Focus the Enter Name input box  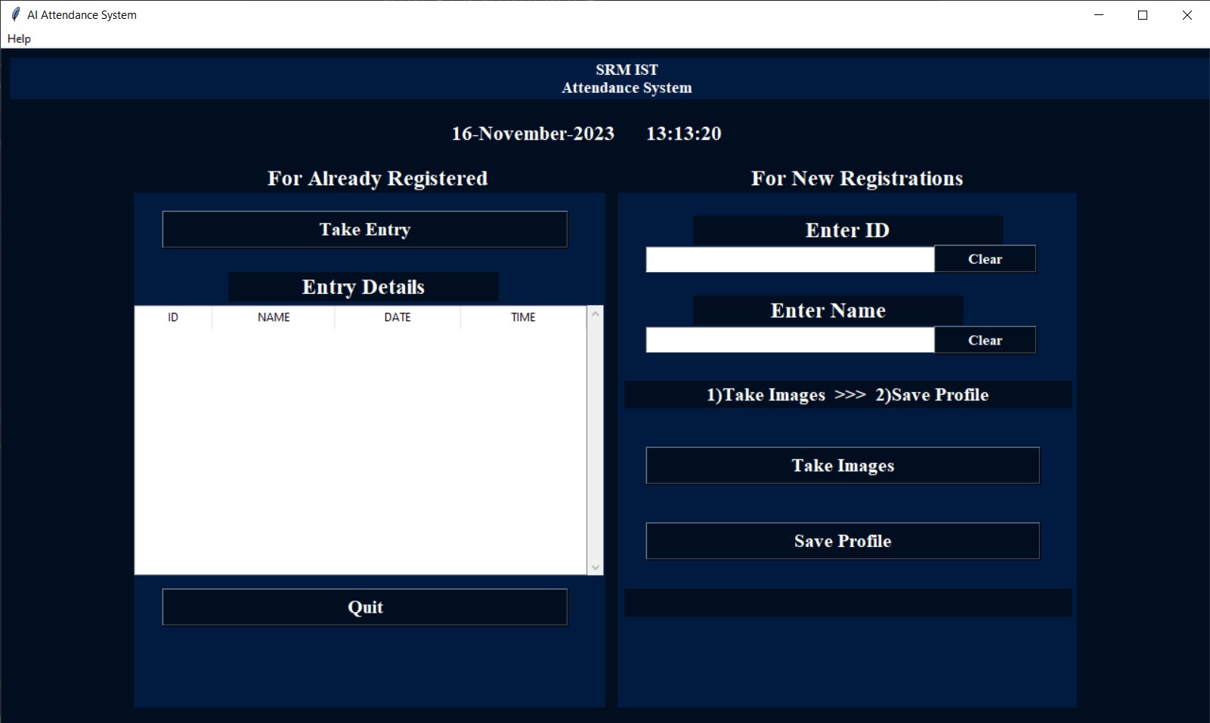tap(790, 340)
